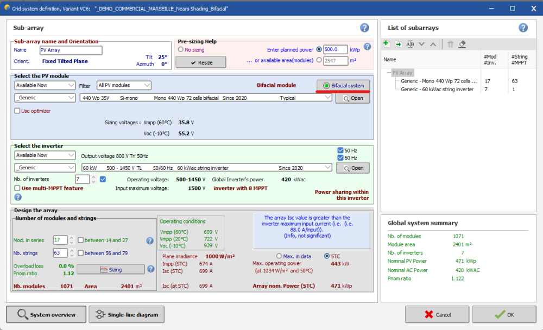Image resolution: width=543 pixels, height=330 pixels.
Task: Click the eraser icon in the subarray toolbar
Action: click(x=462, y=44)
